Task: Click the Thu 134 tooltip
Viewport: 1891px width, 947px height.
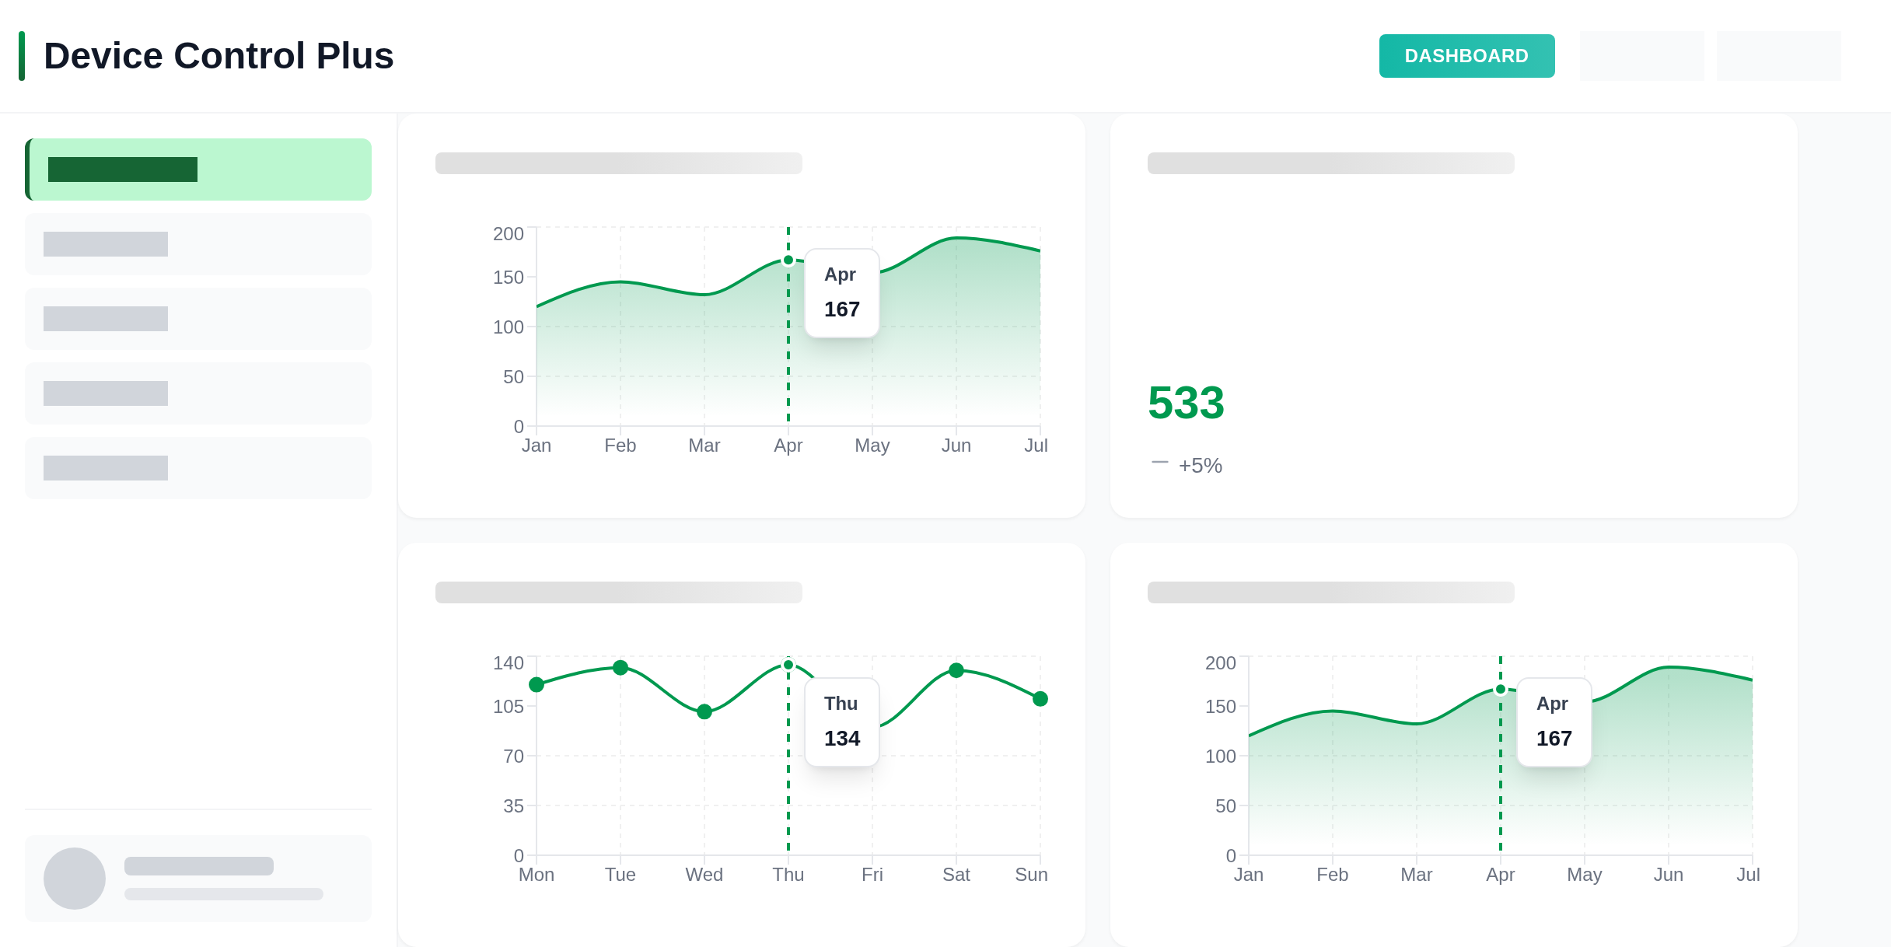Action: point(842,722)
